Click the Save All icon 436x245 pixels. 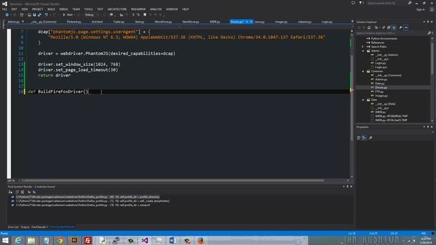(40, 15)
